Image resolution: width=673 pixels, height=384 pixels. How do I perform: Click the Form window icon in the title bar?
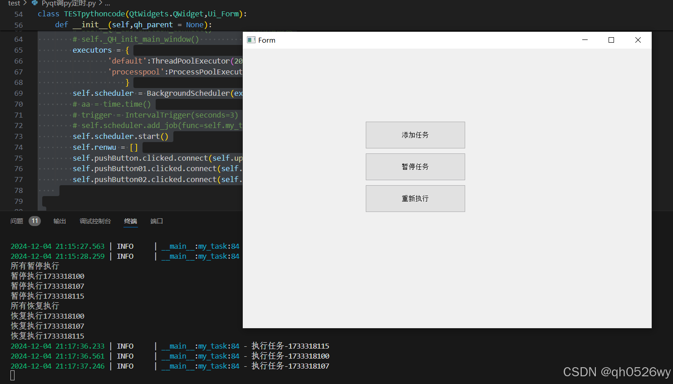click(x=251, y=40)
